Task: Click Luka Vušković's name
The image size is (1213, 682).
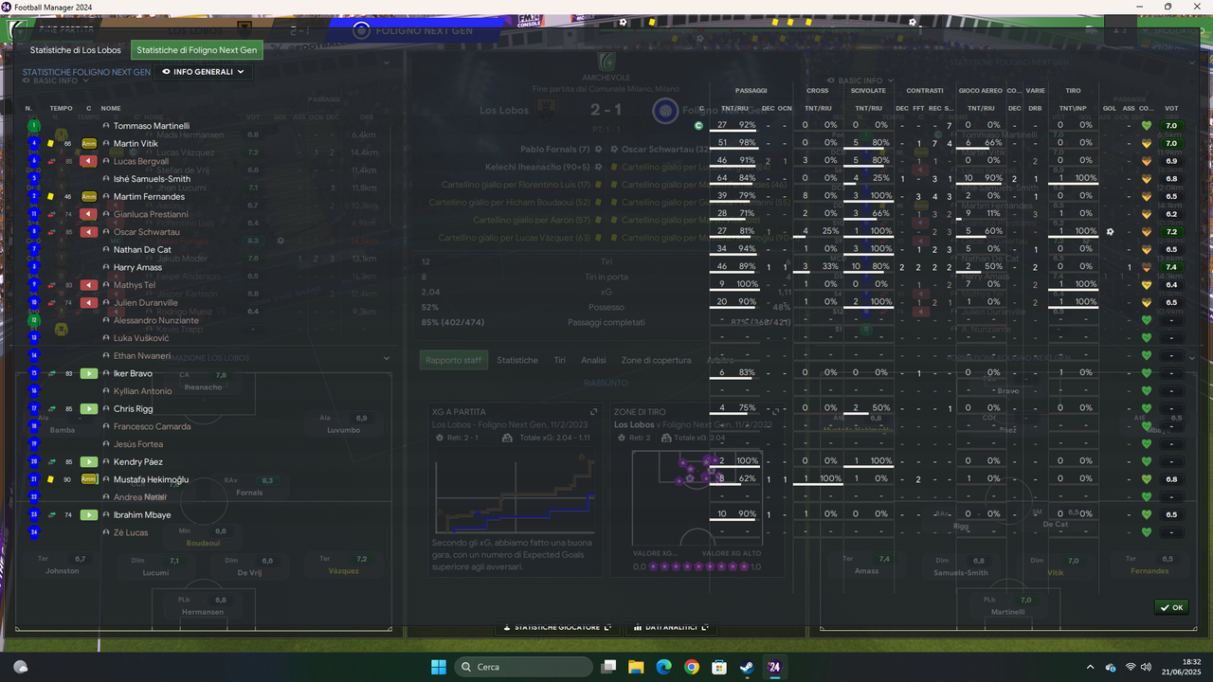Action: coord(141,338)
